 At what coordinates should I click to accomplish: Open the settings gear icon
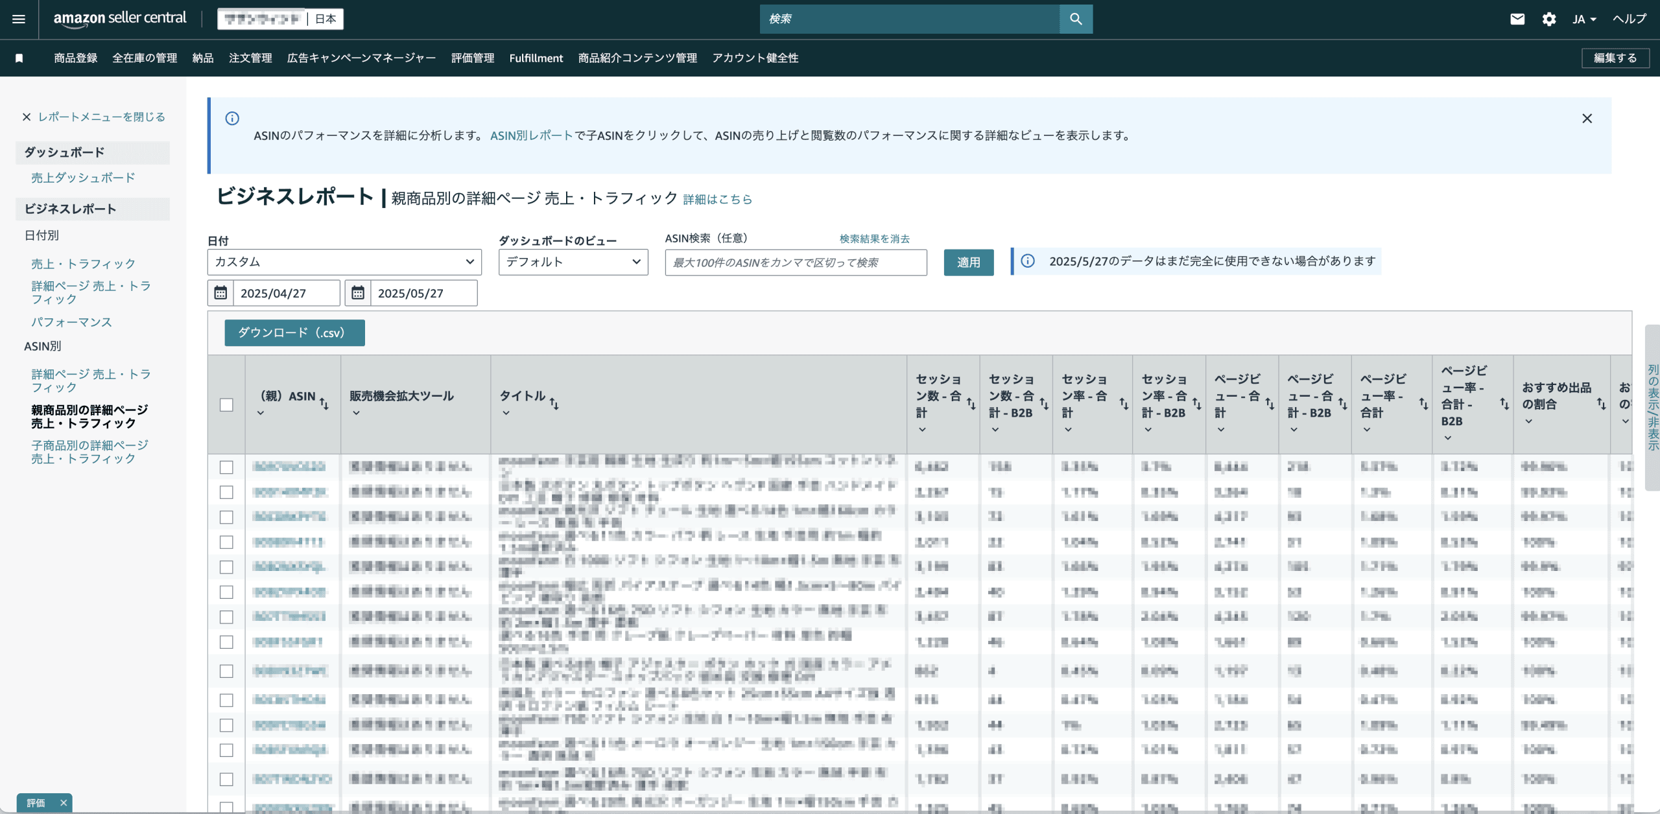tap(1549, 19)
